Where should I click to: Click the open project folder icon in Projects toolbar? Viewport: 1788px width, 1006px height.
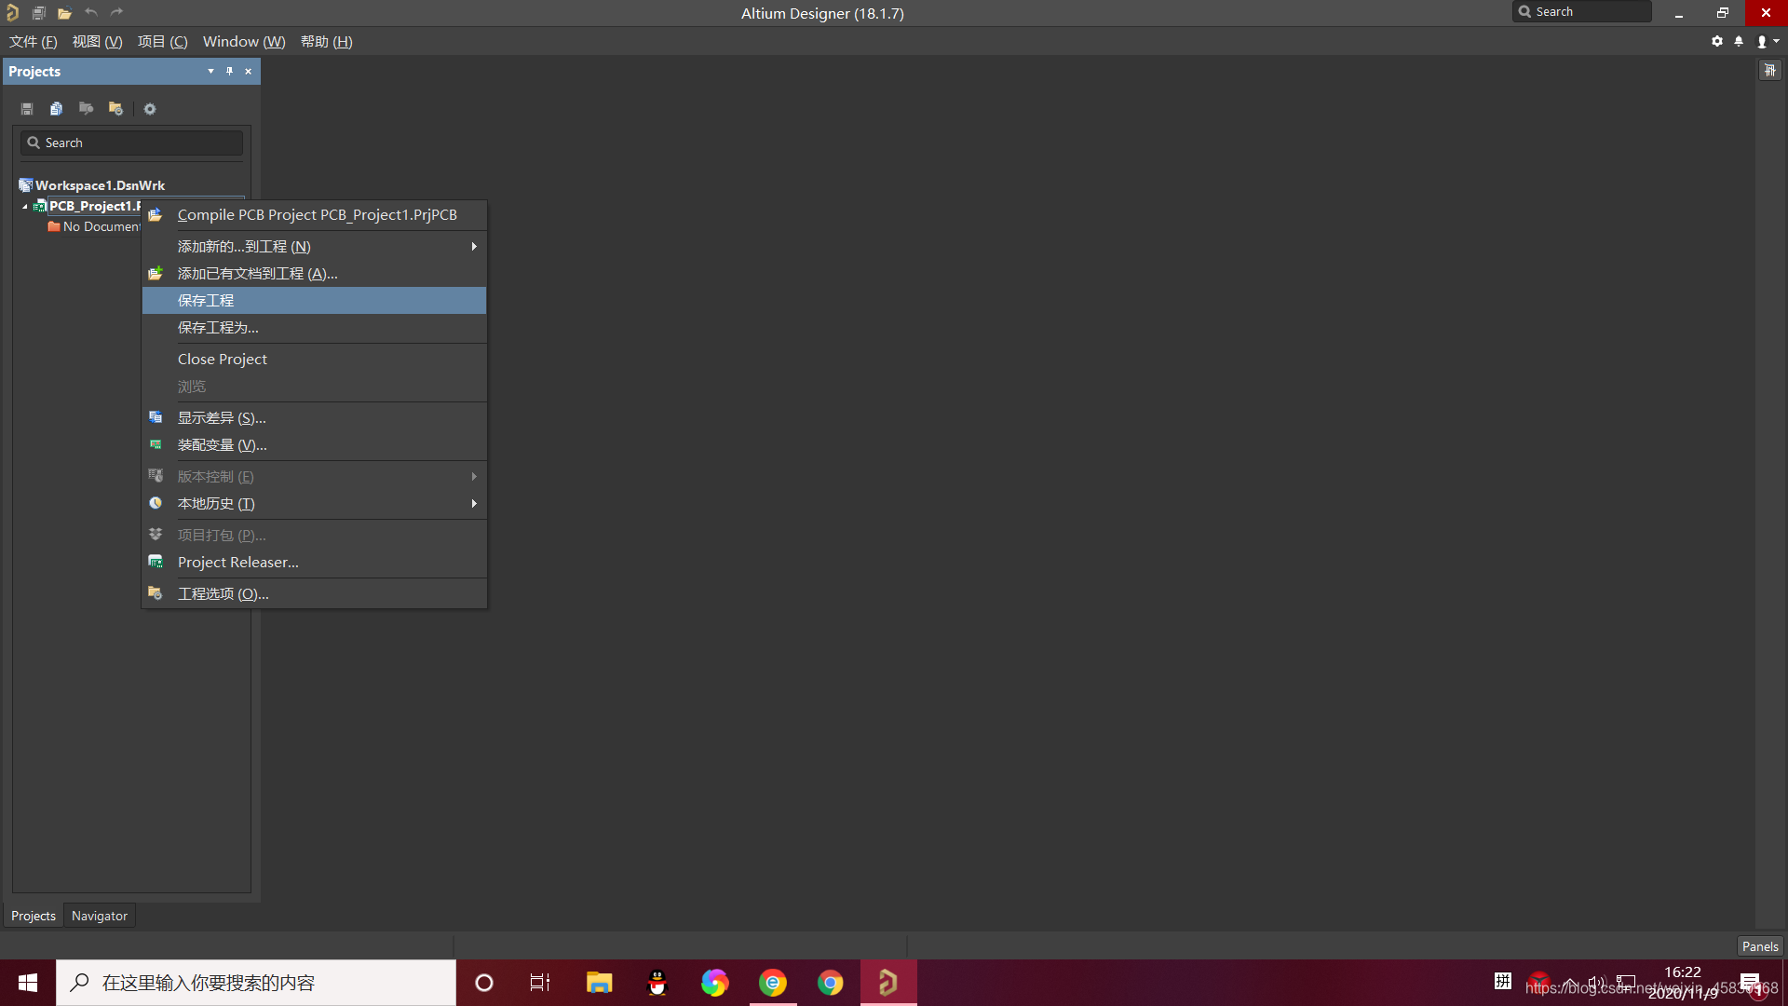[86, 109]
